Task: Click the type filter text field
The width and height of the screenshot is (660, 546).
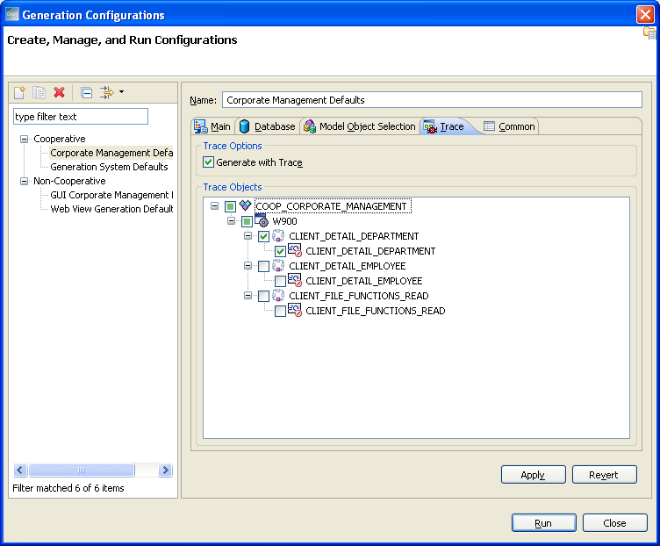Action: coord(81,117)
